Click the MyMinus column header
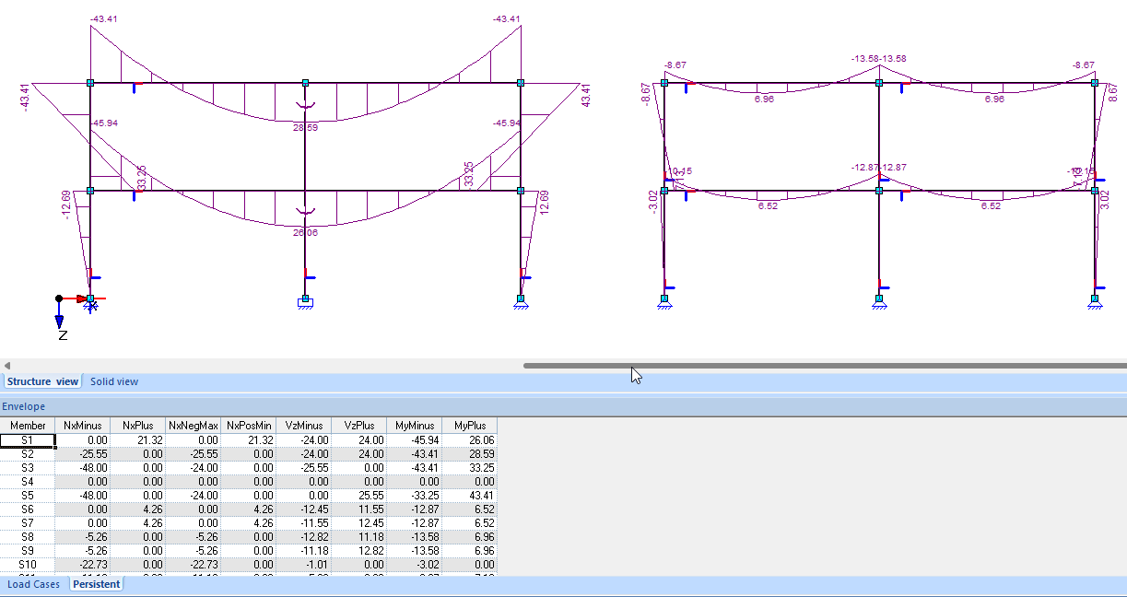Image resolution: width=1127 pixels, height=597 pixels. tap(415, 426)
